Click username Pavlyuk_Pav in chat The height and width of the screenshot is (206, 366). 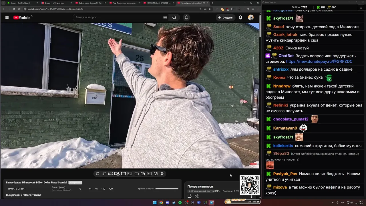click(x=285, y=174)
